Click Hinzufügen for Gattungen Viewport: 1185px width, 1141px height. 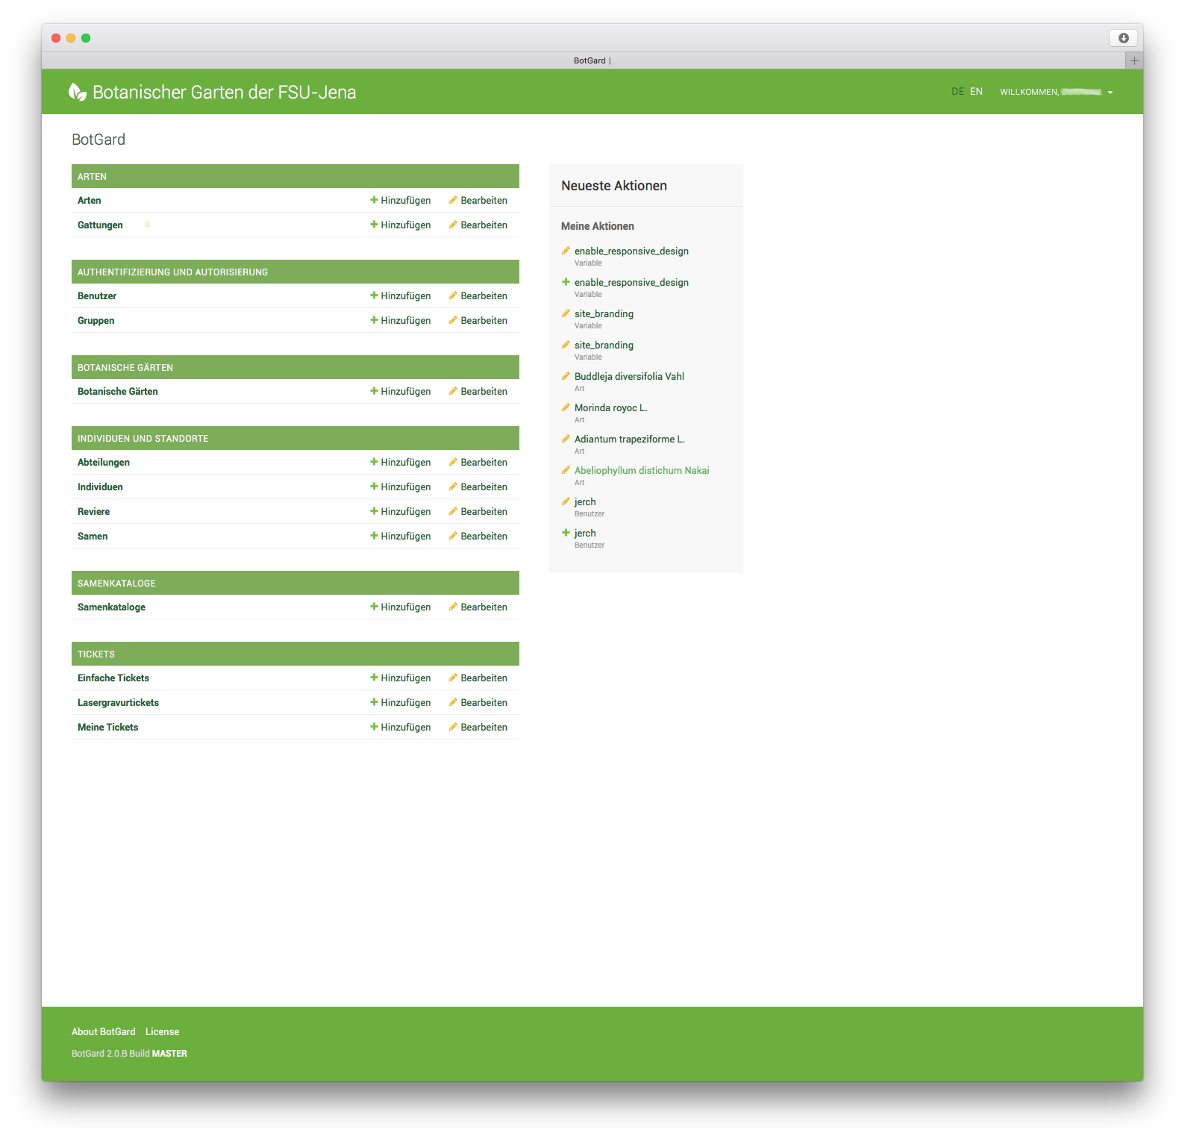coord(401,225)
